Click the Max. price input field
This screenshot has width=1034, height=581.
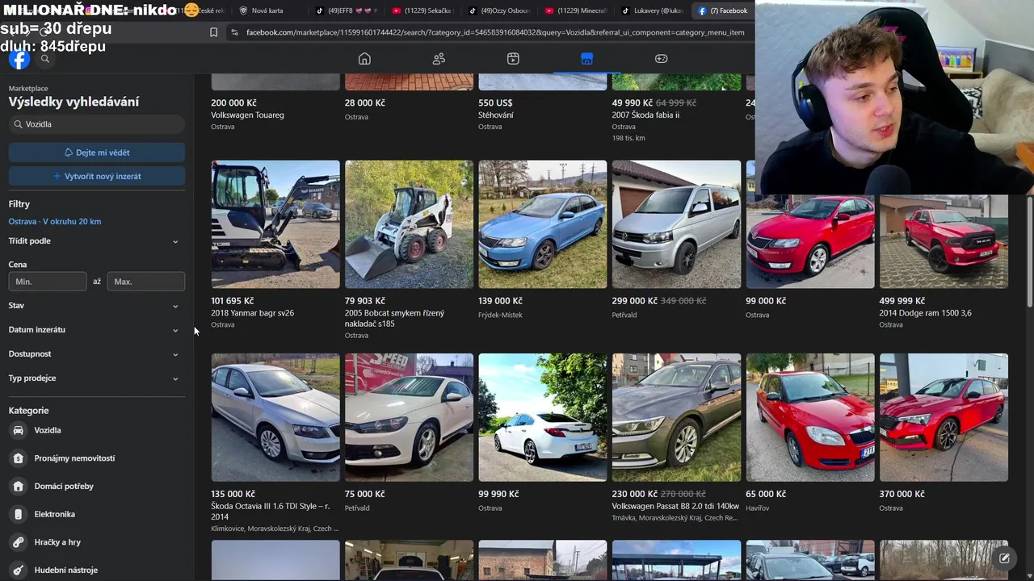click(x=146, y=282)
